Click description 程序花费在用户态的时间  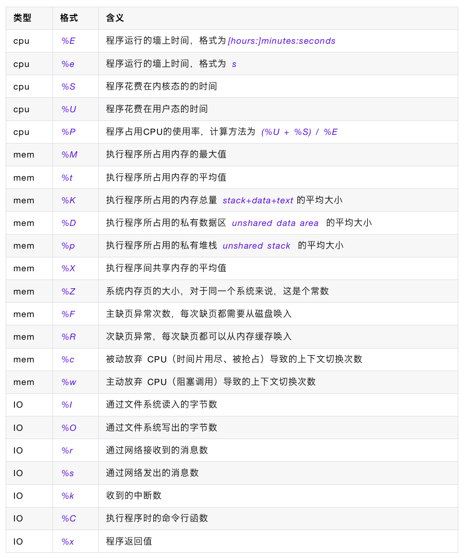click(157, 109)
